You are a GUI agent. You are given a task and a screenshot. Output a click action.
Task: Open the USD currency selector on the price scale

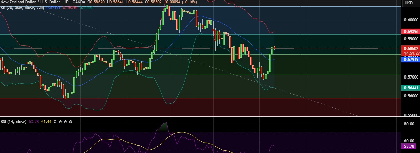(x=409, y=3)
